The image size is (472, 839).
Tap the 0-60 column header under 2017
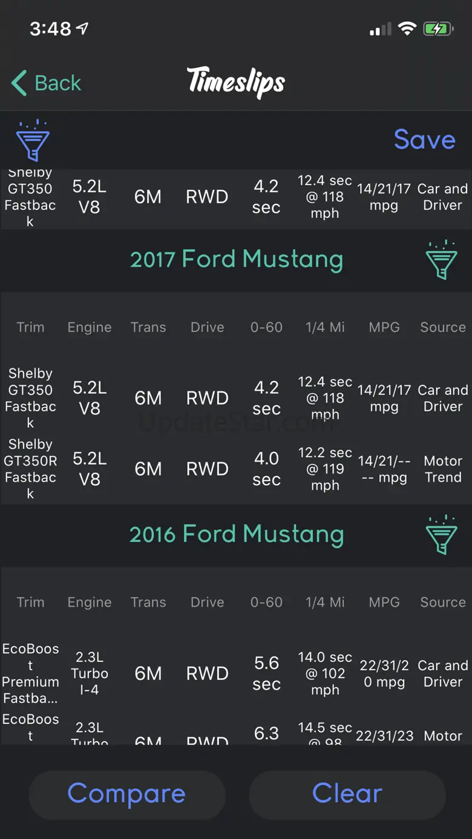[x=266, y=327]
